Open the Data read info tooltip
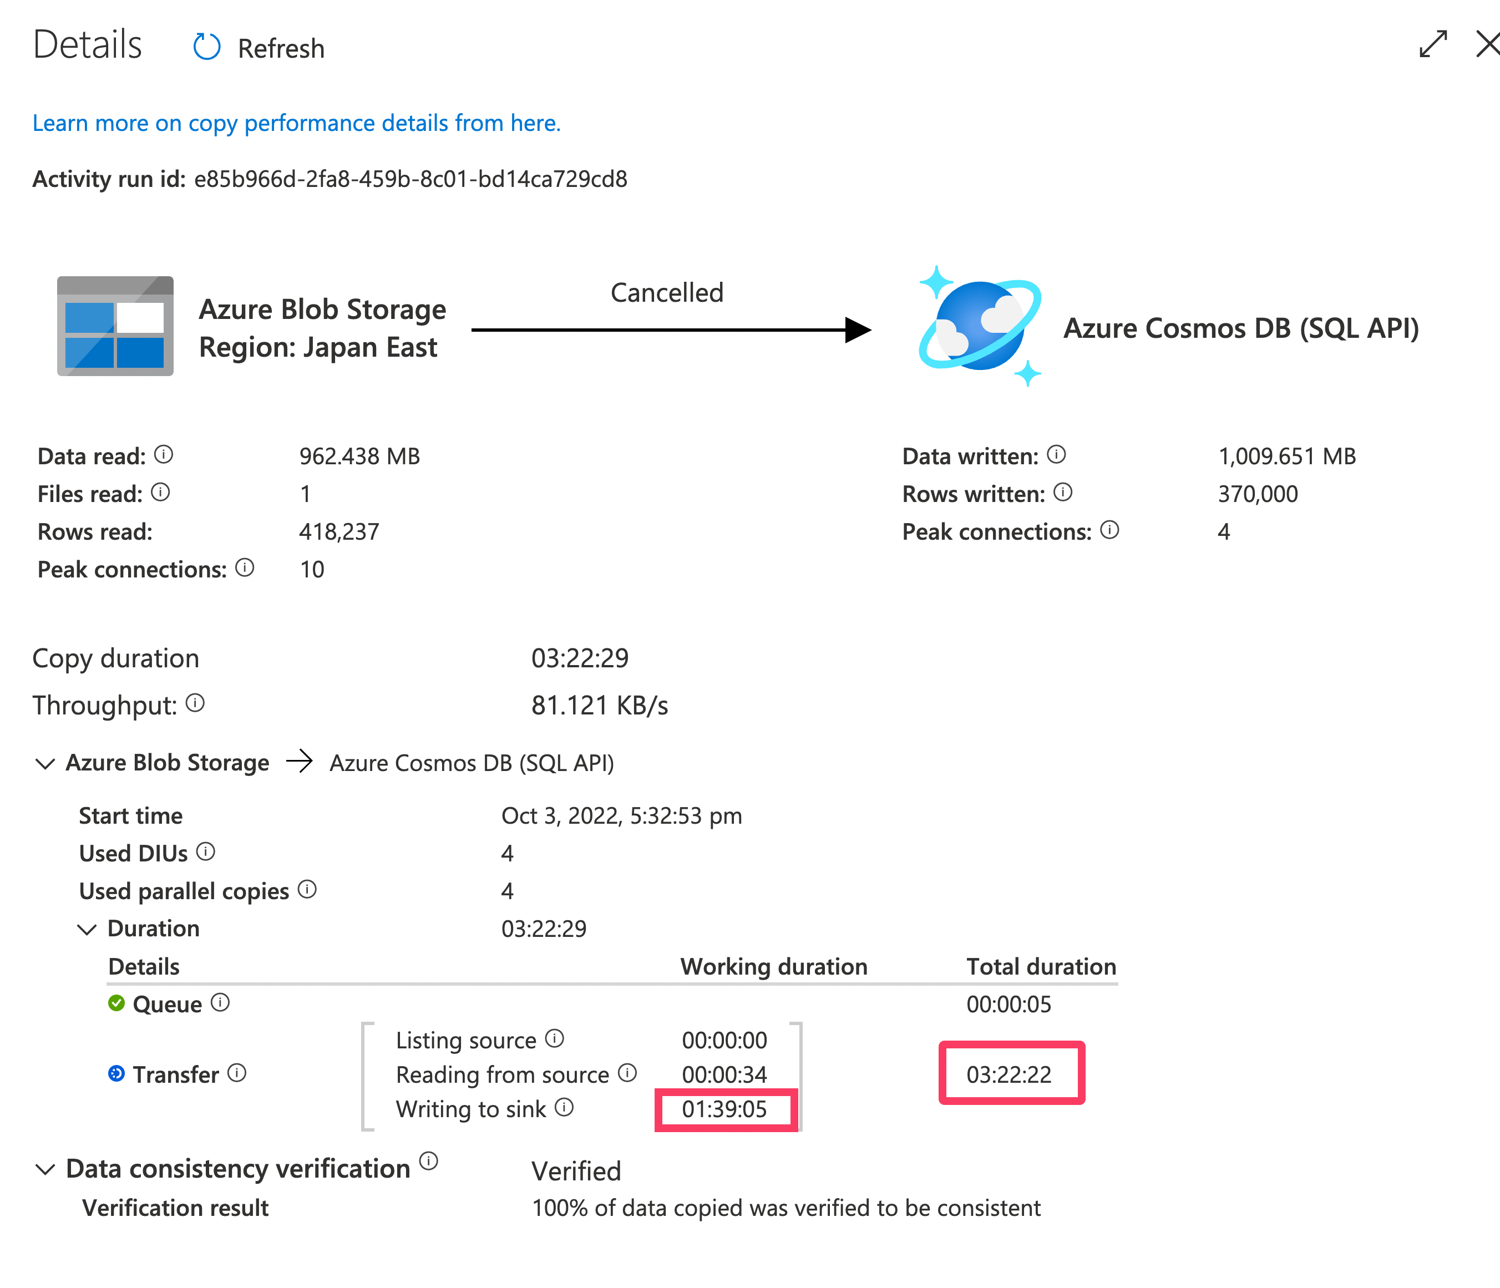 tap(164, 455)
